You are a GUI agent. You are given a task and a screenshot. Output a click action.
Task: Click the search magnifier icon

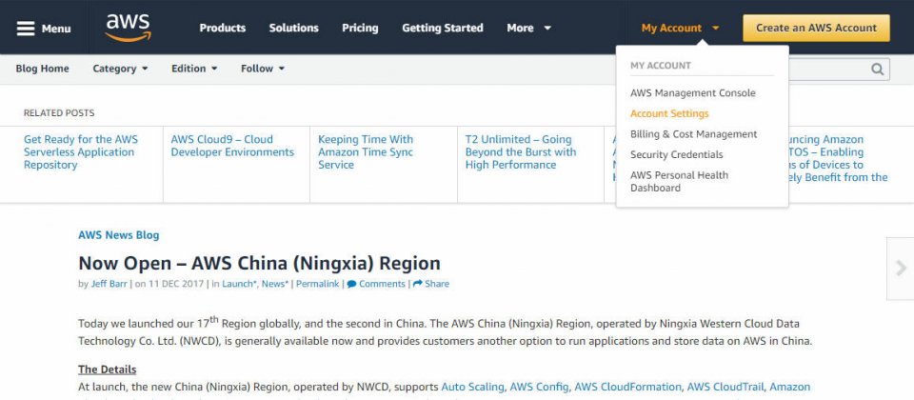pyautogui.click(x=877, y=70)
